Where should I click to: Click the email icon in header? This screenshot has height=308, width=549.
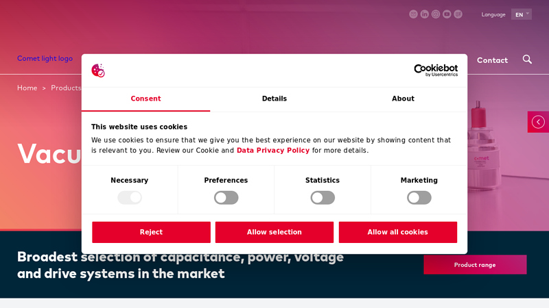[413, 14]
